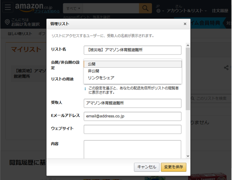Click the dialog scrollbar up arrow
The image size is (232, 180).
coord(188,45)
